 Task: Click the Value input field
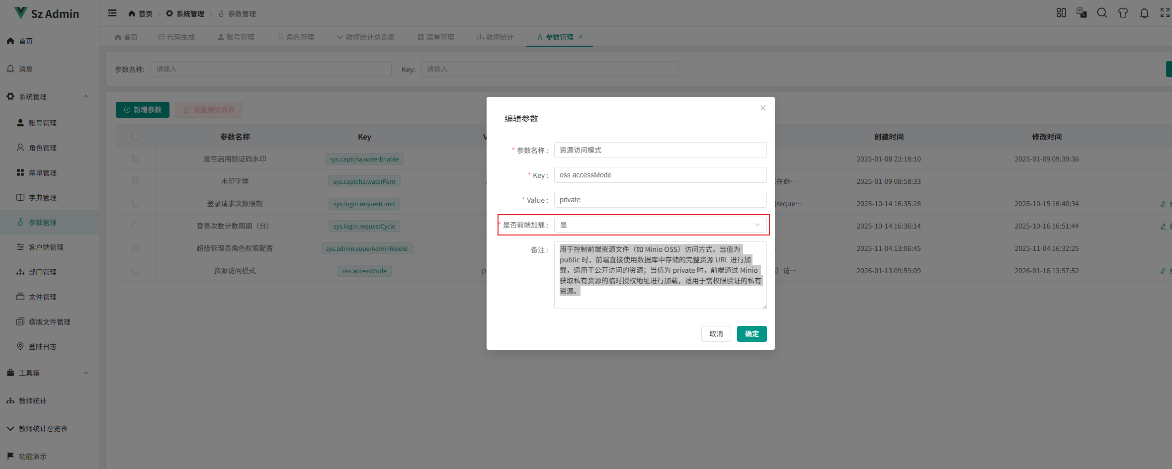[660, 200]
